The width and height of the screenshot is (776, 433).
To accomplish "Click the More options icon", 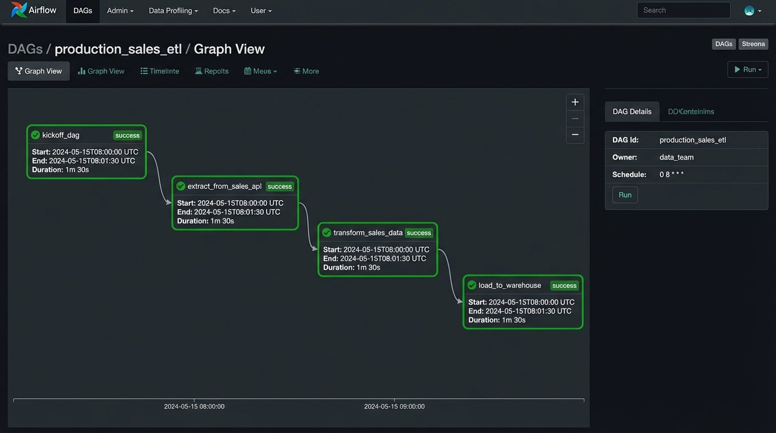I will tap(296, 70).
